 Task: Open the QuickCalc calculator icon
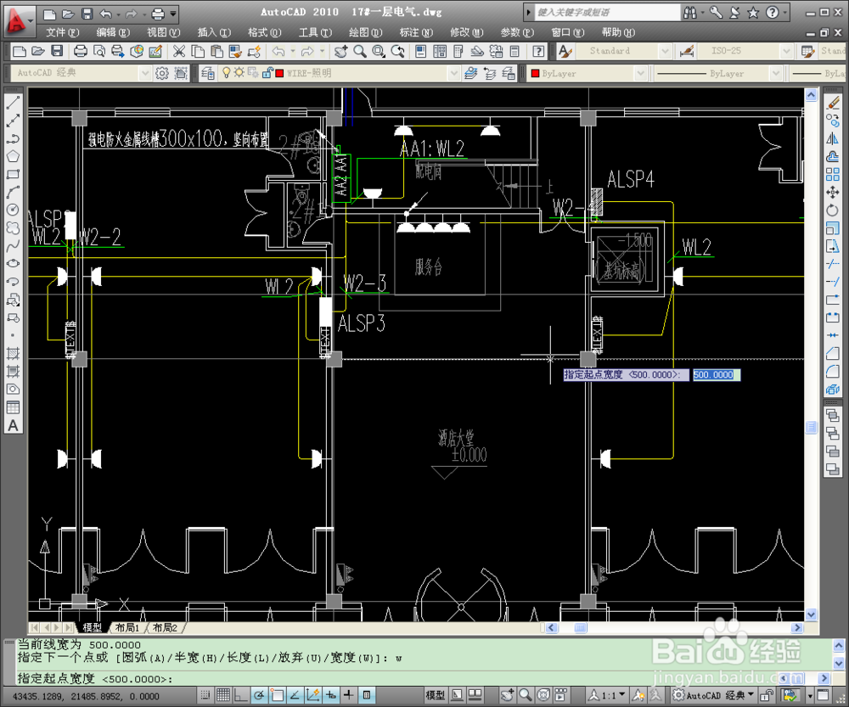[515, 52]
